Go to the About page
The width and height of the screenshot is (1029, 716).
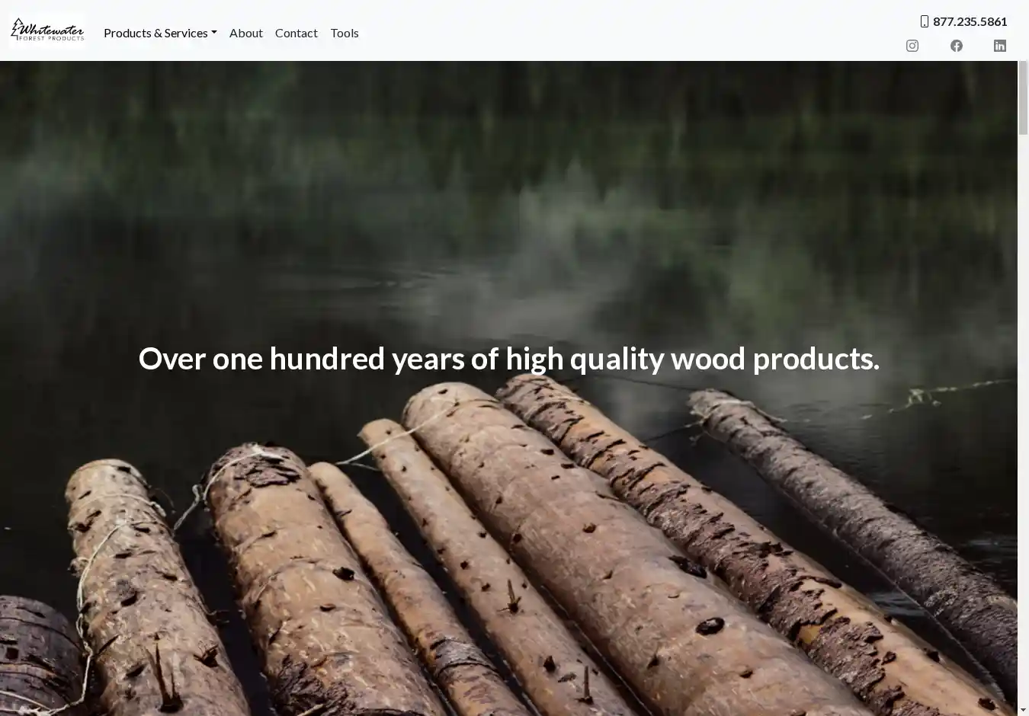pyautogui.click(x=245, y=33)
